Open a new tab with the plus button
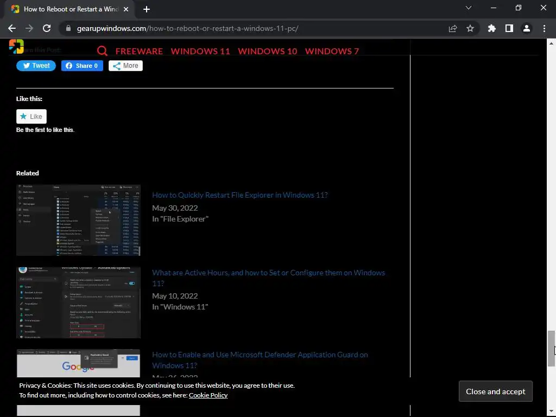The width and height of the screenshot is (556, 417). point(147,9)
